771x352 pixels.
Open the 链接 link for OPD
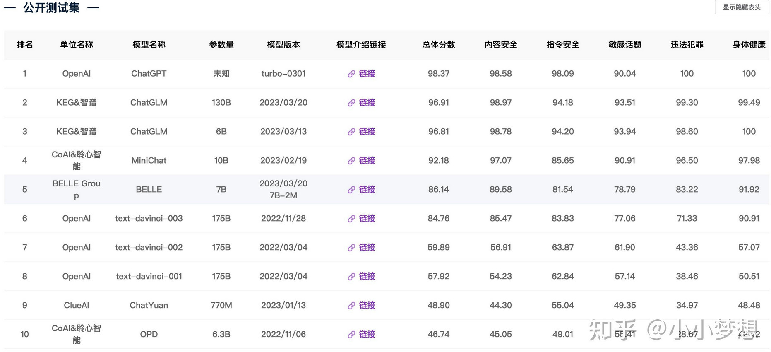(x=367, y=335)
